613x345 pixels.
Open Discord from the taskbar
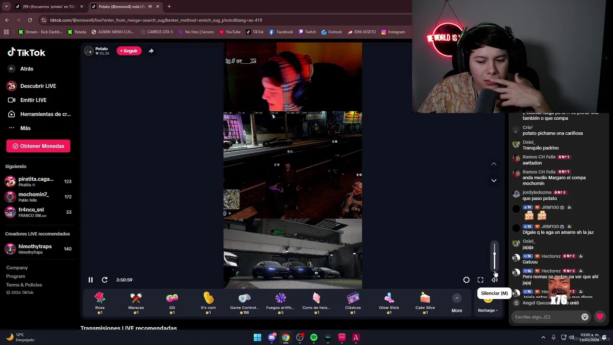272,337
